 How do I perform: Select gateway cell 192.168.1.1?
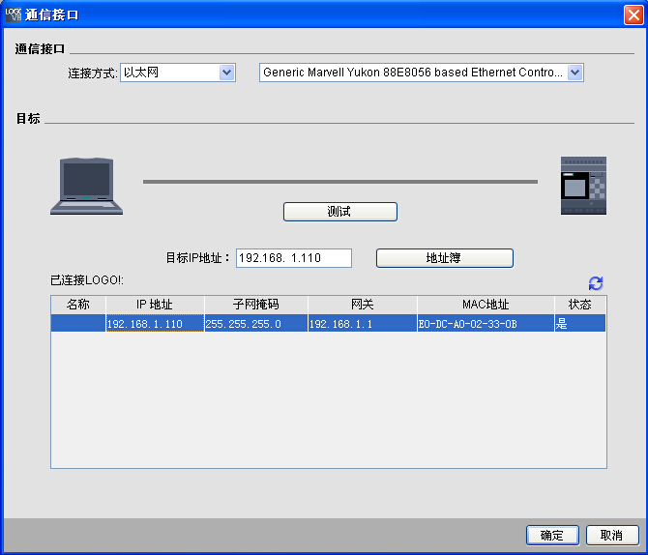[363, 323]
